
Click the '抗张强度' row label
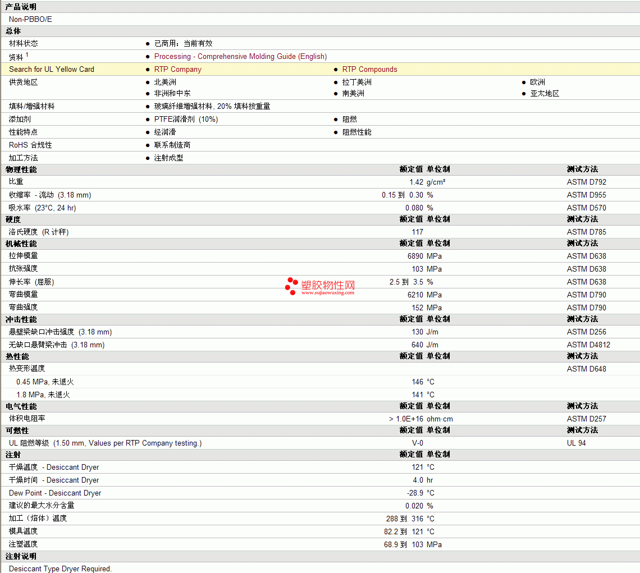(x=23, y=269)
